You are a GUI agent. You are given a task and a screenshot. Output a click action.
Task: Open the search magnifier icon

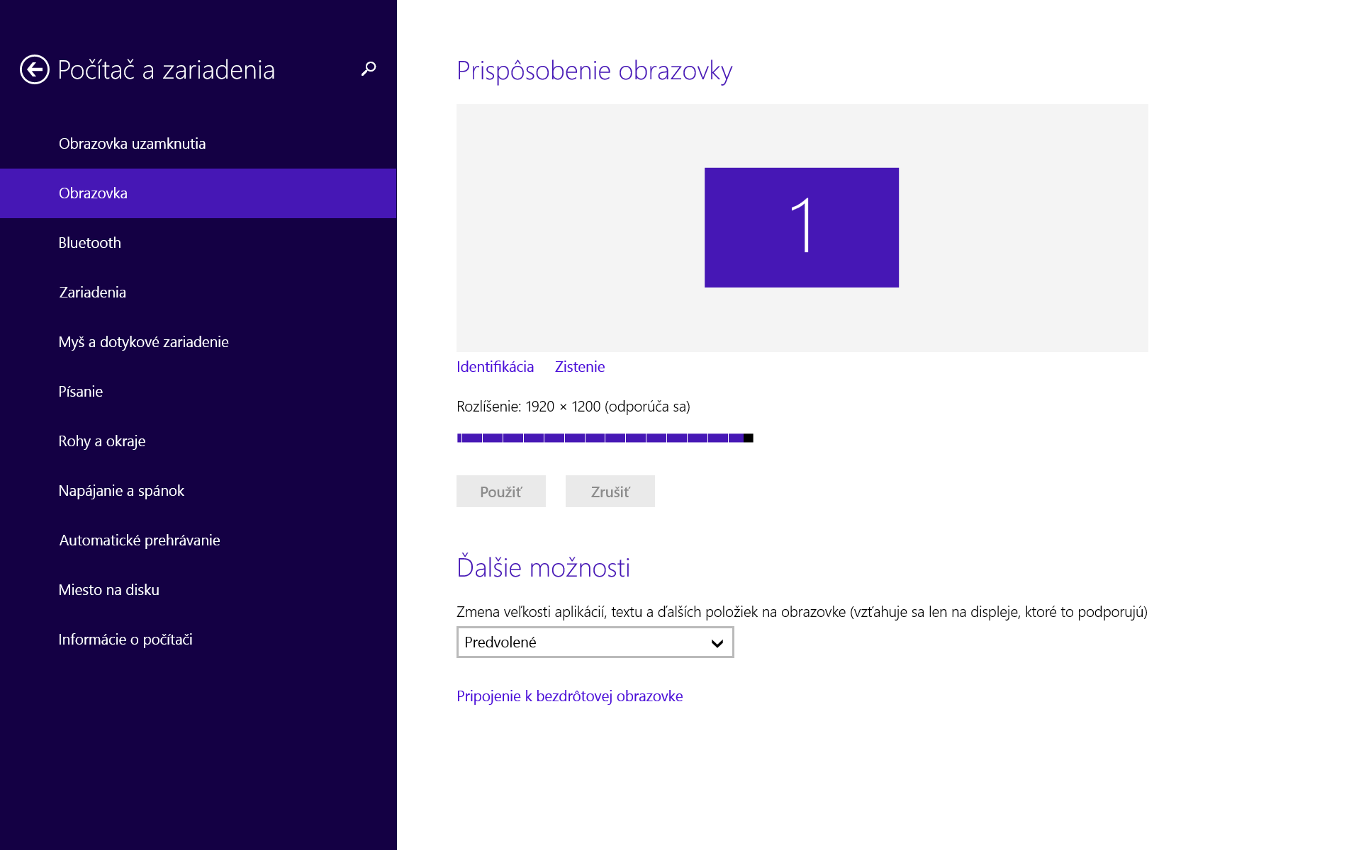pyautogui.click(x=369, y=69)
